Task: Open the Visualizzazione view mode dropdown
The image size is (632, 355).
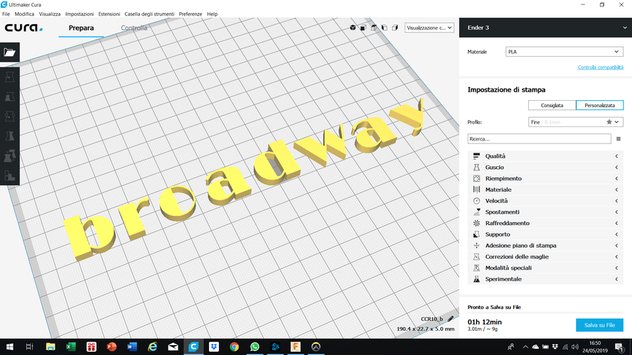Action: point(429,28)
